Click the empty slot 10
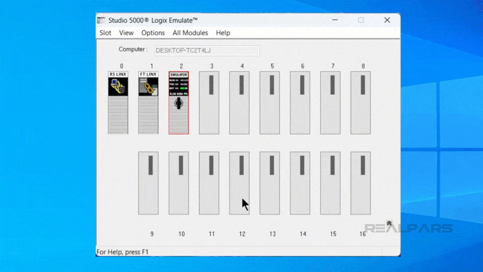 pos(179,183)
